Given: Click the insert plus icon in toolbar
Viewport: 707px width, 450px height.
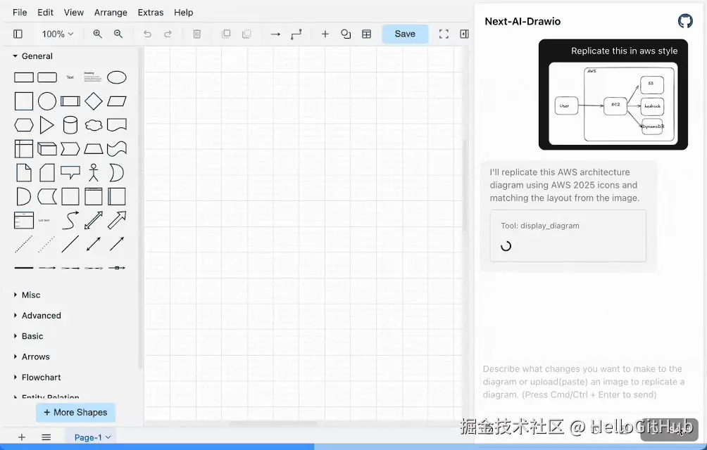Looking at the screenshot, I should point(325,34).
